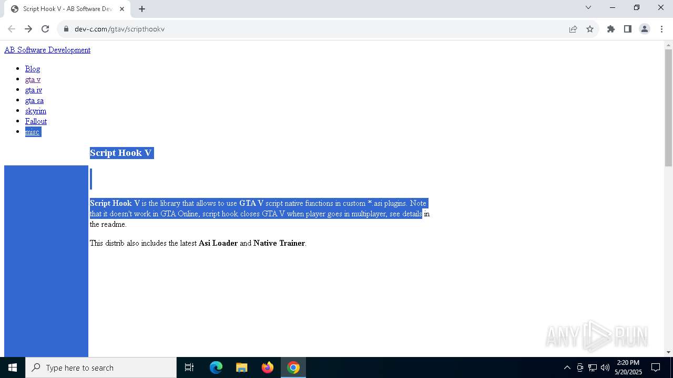Open the gta iv section

(34, 90)
